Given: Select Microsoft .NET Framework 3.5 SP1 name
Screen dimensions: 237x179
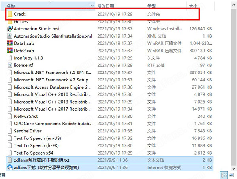Looking at the screenshot, I should coord(53,72).
